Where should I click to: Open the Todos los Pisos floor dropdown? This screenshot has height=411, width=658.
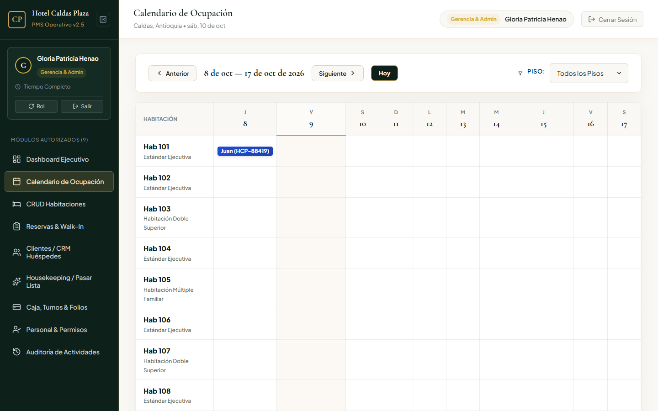point(589,73)
